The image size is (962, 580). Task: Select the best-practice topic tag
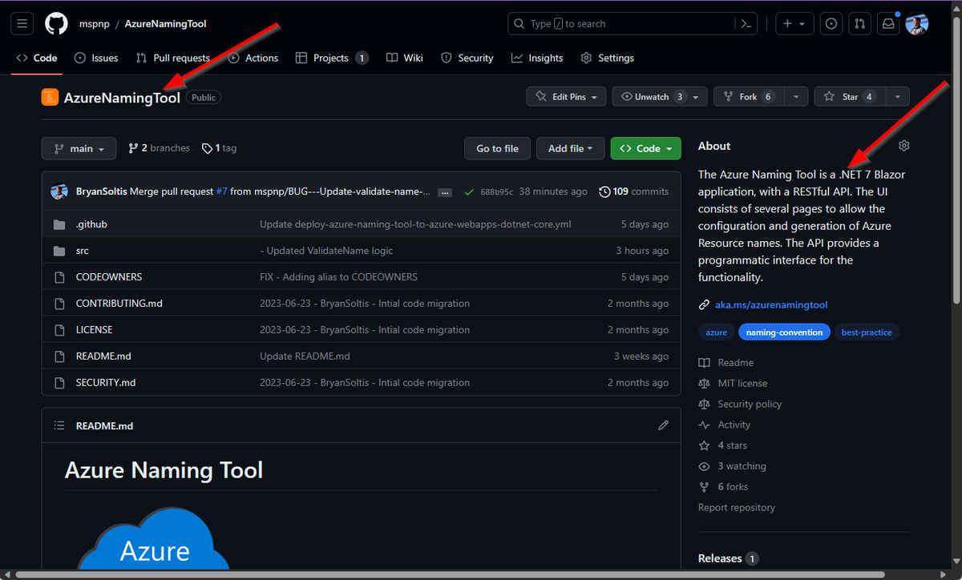(866, 332)
